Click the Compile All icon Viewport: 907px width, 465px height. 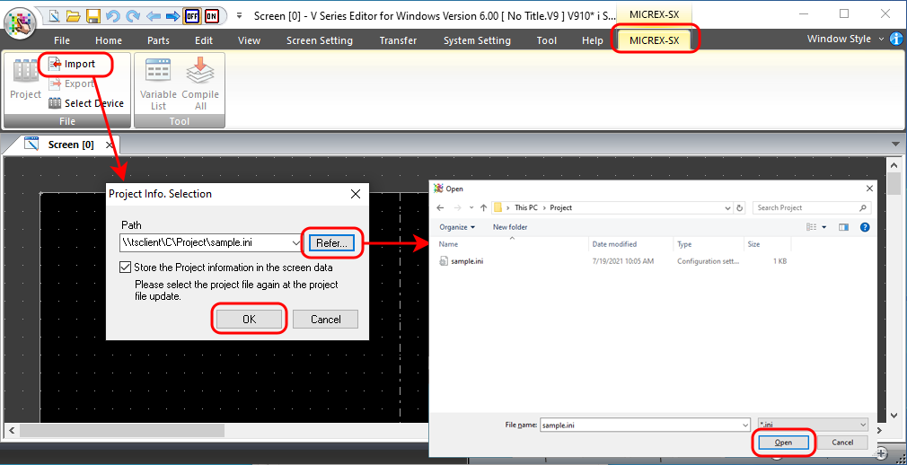200,85
